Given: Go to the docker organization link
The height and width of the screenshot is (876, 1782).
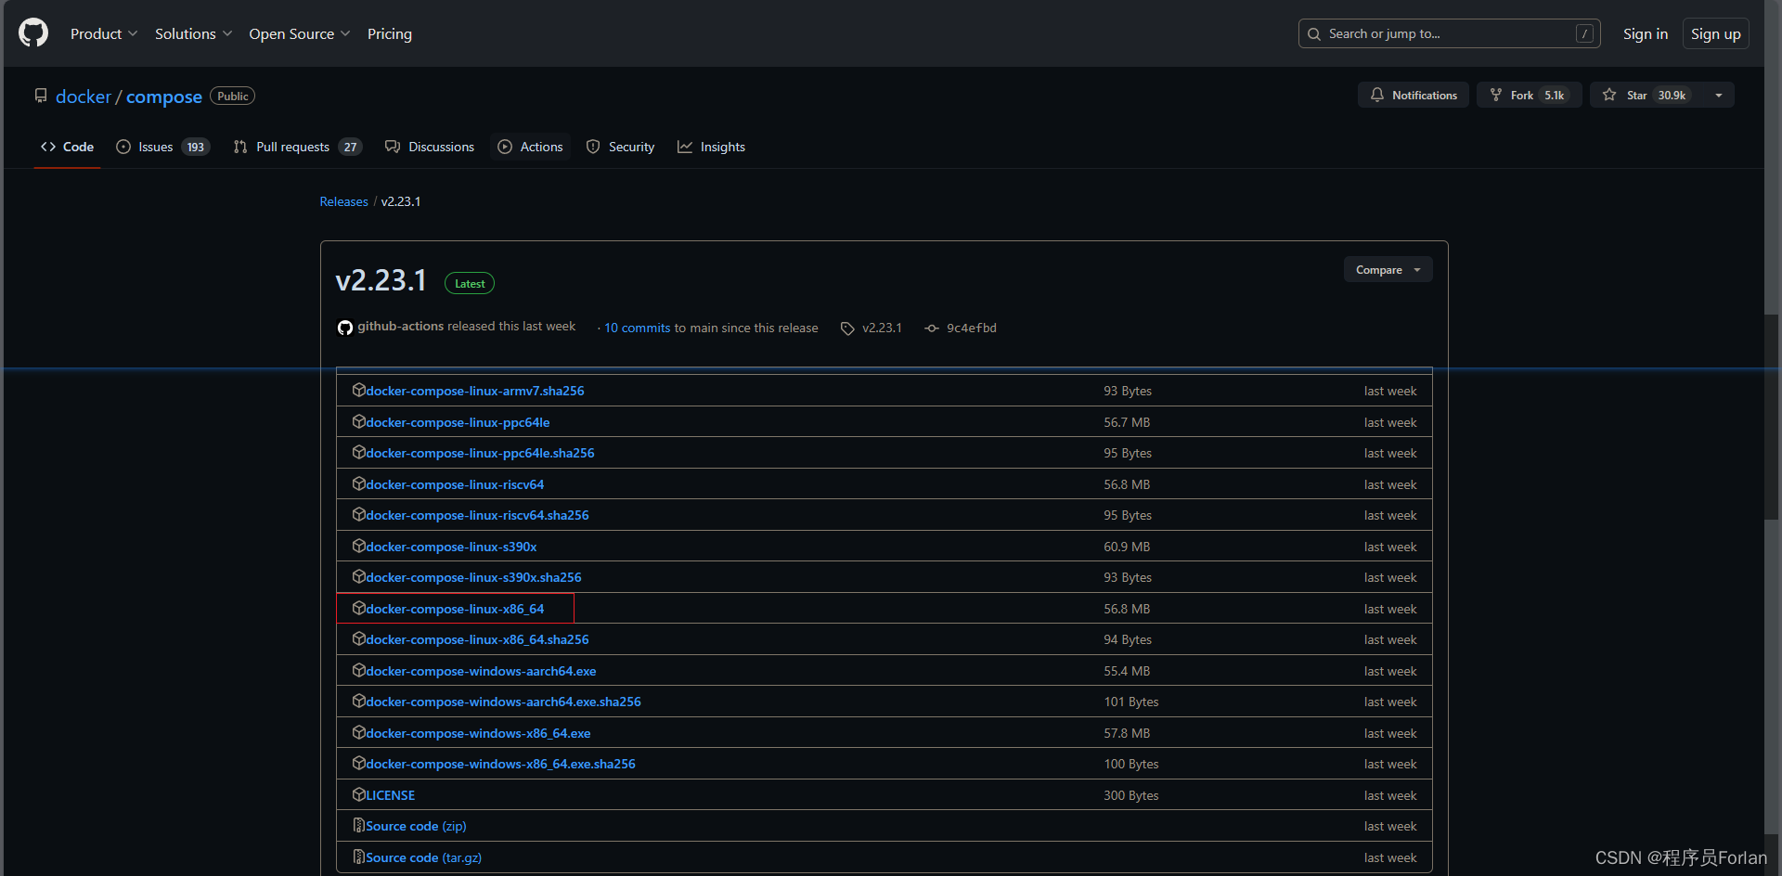Looking at the screenshot, I should pos(84,97).
